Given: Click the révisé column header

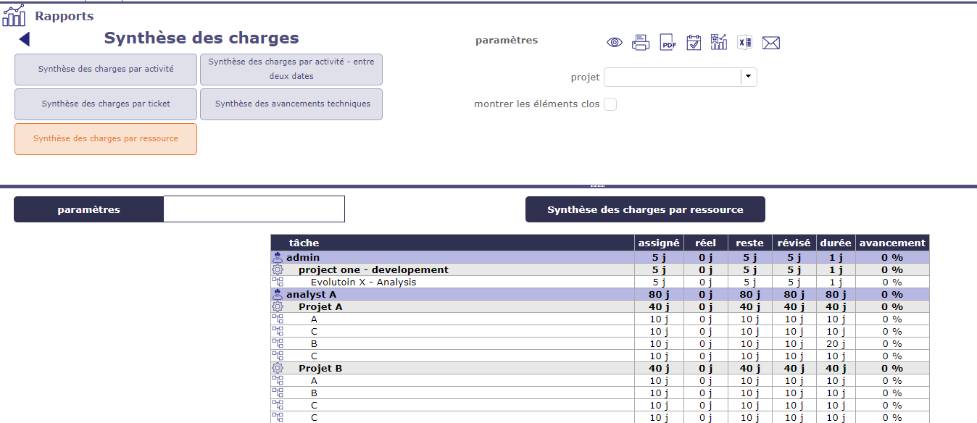Looking at the screenshot, I should click(794, 243).
